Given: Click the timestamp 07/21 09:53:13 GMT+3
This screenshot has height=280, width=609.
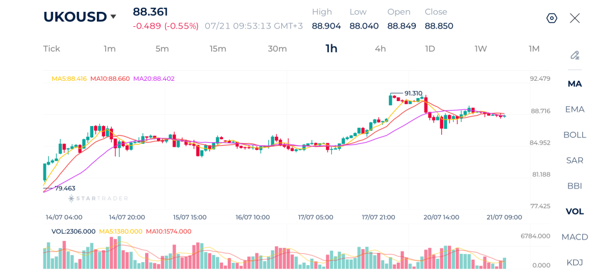Looking at the screenshot, I should [255, 26].
